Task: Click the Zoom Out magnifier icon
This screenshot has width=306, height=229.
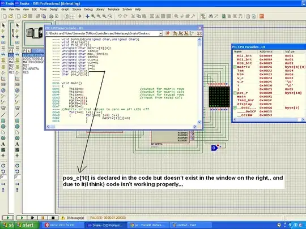Action: [99, 16]
